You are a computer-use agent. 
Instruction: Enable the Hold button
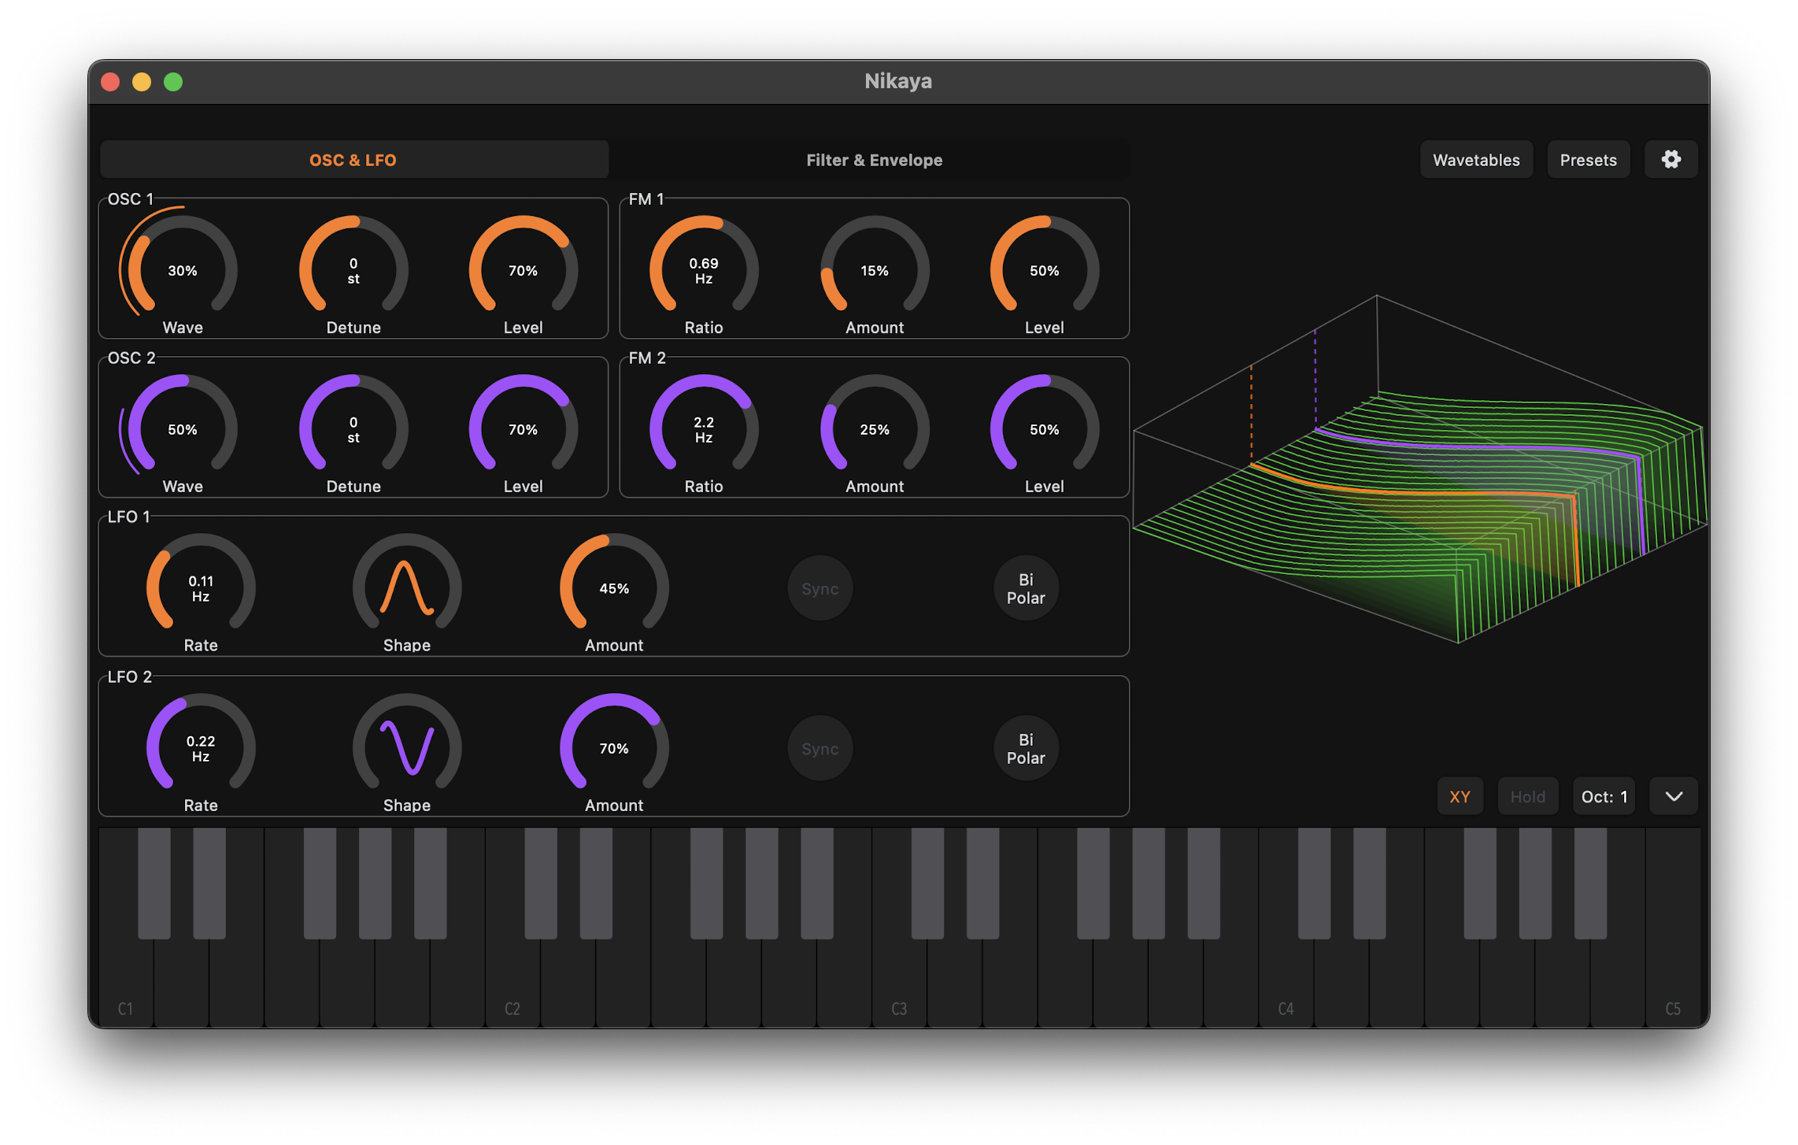[1527, 796]
